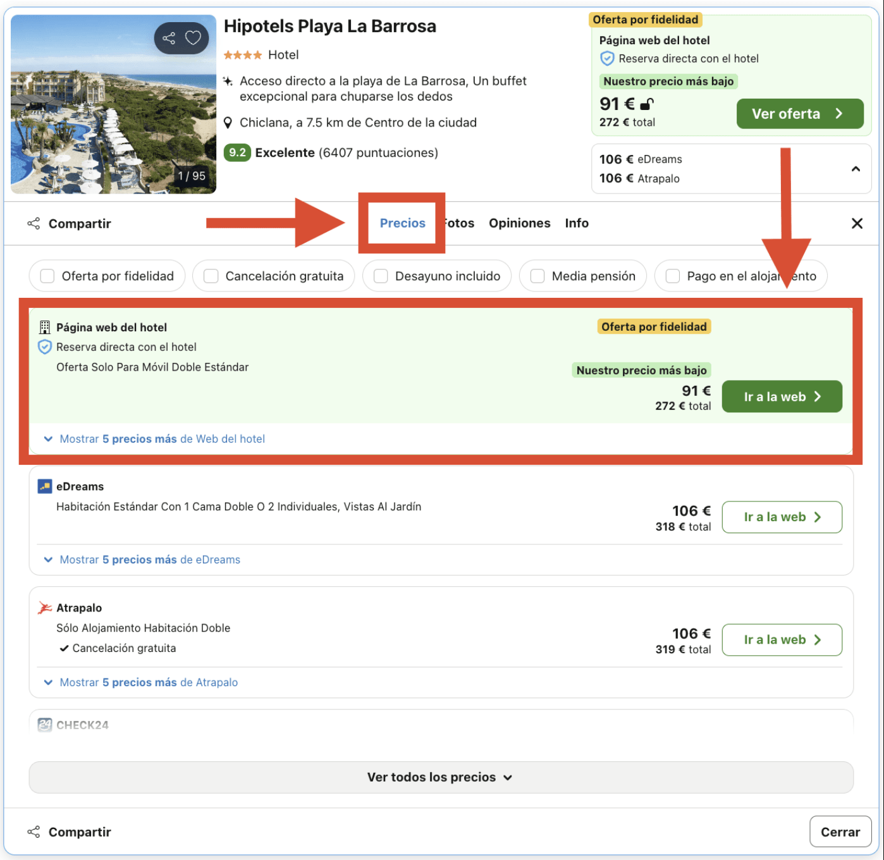Click share icon on hotel photo
Viewport: 884px width, 860px height.
[169, 39]
